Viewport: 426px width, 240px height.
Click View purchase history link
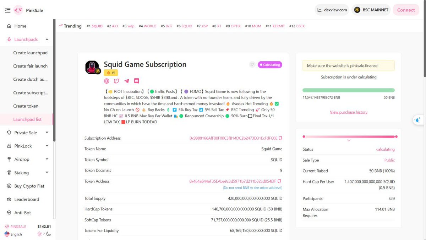(x=349, y=112)
